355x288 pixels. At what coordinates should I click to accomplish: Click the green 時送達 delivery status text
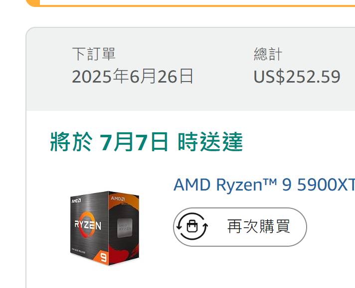(210, 142)
